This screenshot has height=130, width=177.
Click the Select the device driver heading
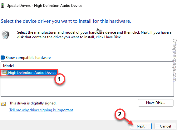click(x=66, y=21)
